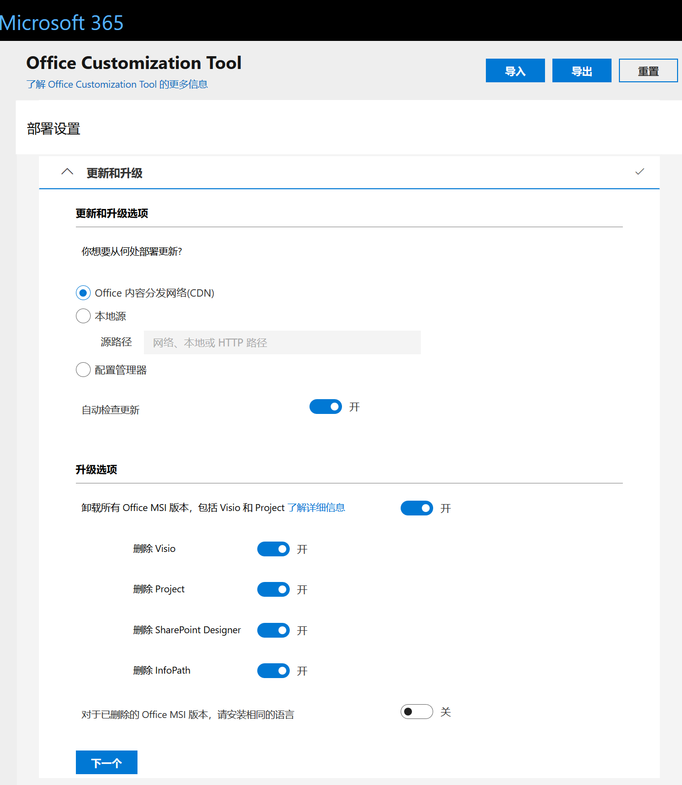Viewport: 682px width, 785px height.
Task: Select the Office 内容分发网络(CDN) radio button
Action: pyautogui.click(x=83, y=293)
